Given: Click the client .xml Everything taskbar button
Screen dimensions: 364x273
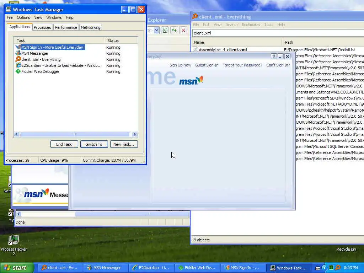Looking at the screenshot, I should [x=60, y=268].
